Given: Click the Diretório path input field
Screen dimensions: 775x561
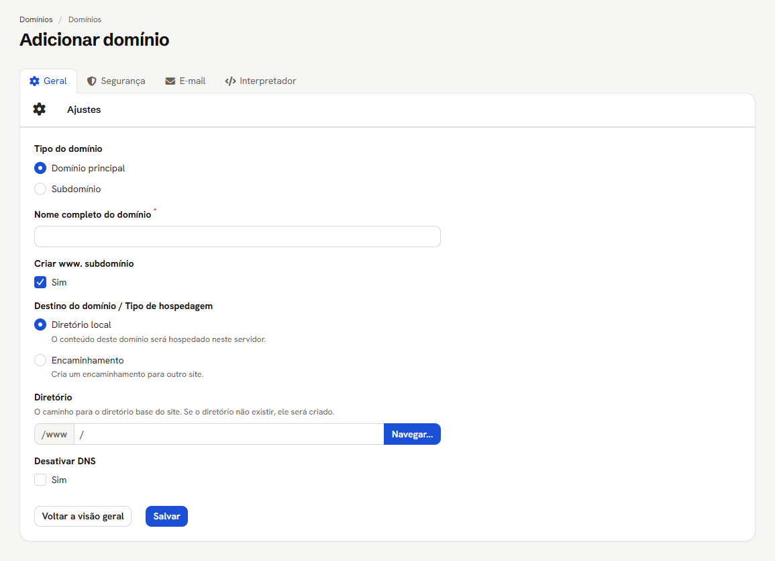Looking at the screenshot, I should tap(229, 434).
